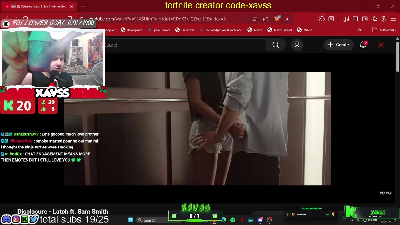Open Discord from the taskbar

pos(260,220)
